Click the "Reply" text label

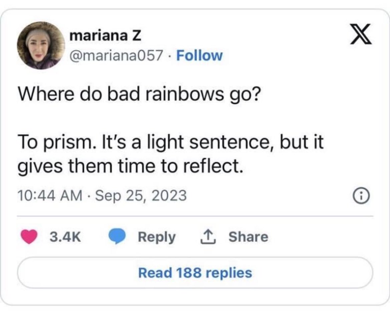(156, 237)
